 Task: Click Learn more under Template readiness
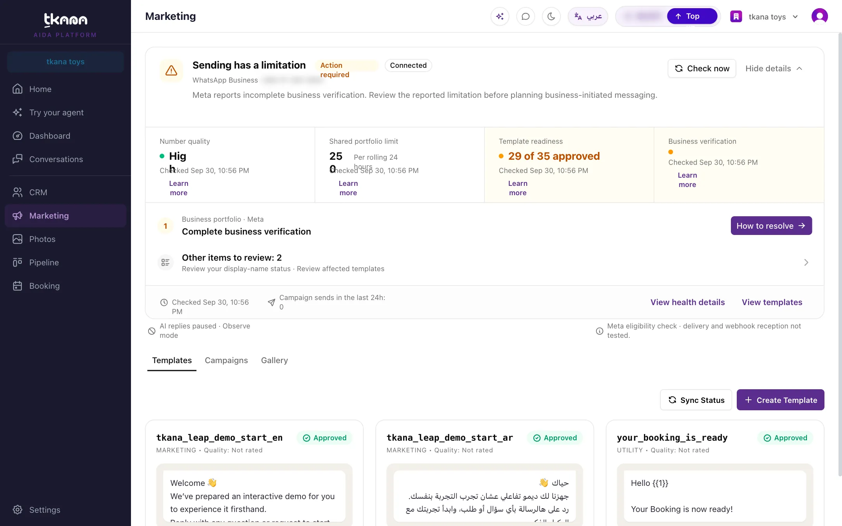click(518, 188)
